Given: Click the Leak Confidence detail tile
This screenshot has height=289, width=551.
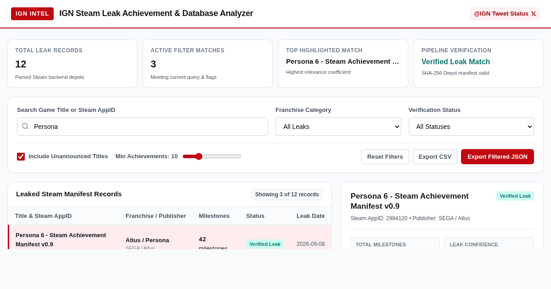Looking at the screenshot, I should [489, 243].
